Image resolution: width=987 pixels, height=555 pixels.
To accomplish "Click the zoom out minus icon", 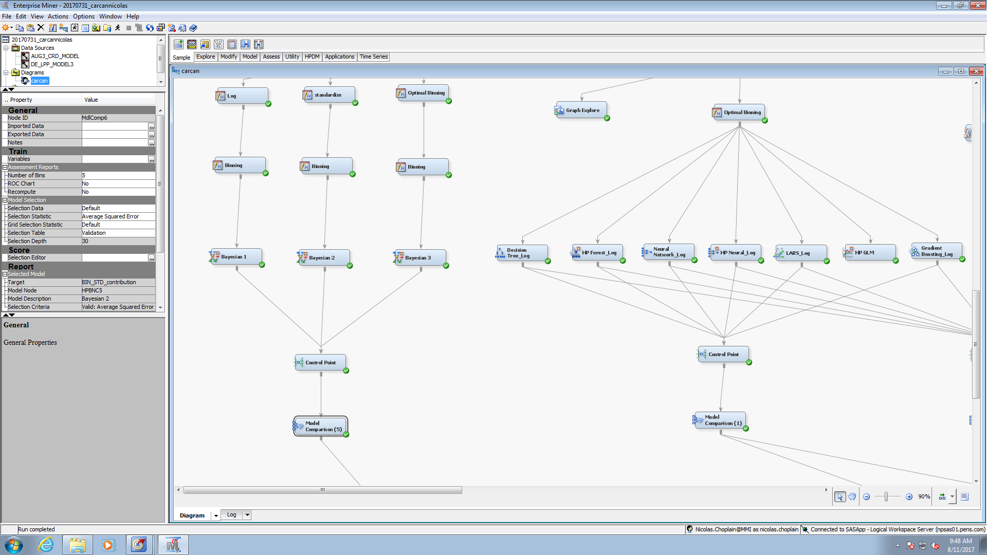I will pos(866,496).
